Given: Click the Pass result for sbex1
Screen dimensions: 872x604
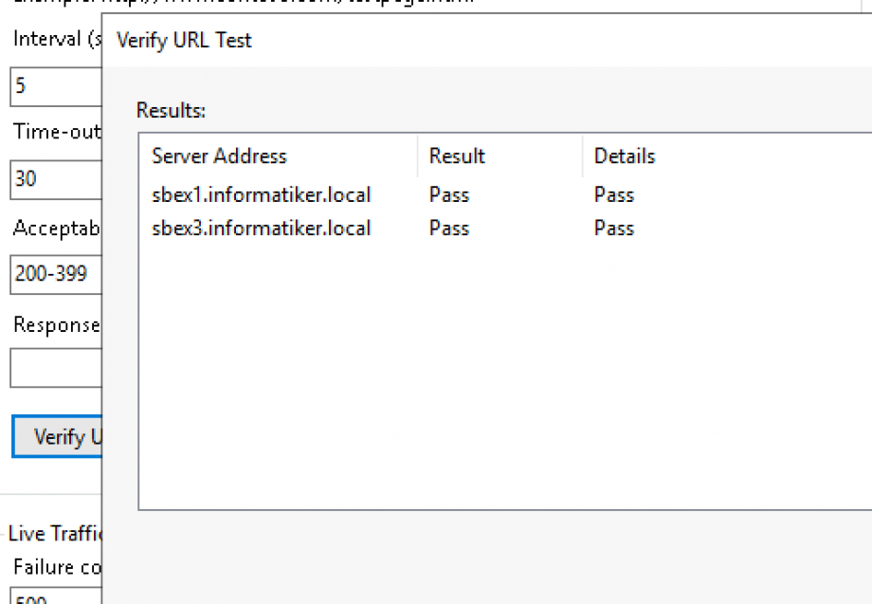Looking at the screenshot, I should [448, 194].
